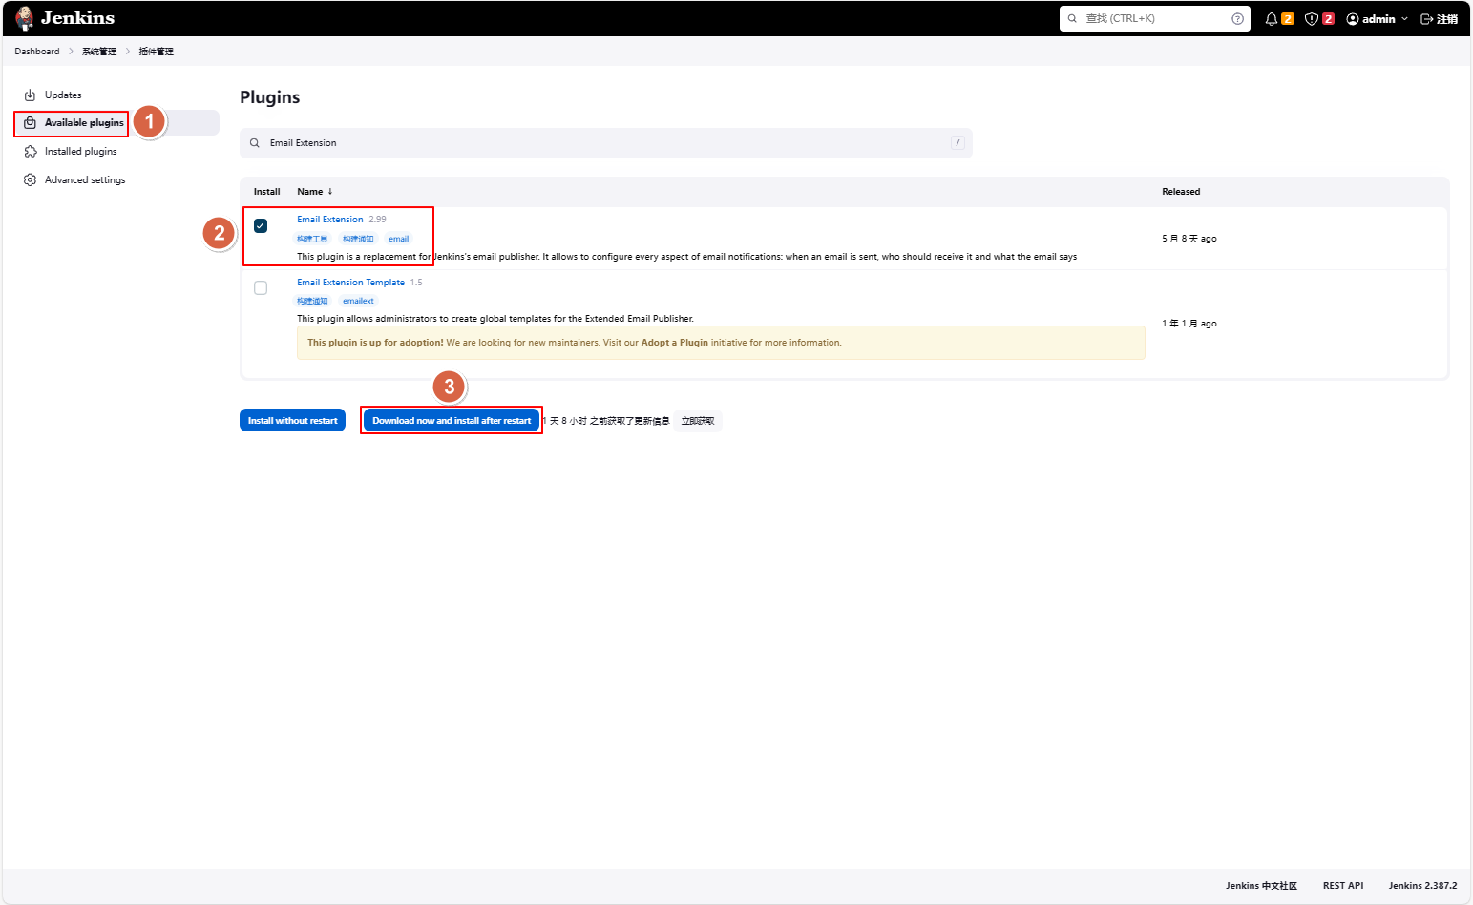Click the search help question mark icon
This screenshot has width=1473, height=905.
(x=1237, y=18)
